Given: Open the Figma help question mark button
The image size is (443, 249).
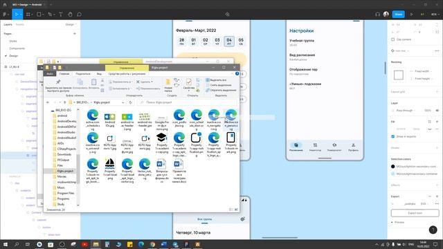Looking at the screenshot, I should 433,230.
